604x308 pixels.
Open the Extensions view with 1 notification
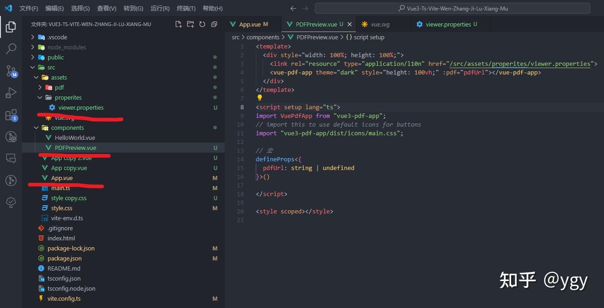(x=11, y=115)
